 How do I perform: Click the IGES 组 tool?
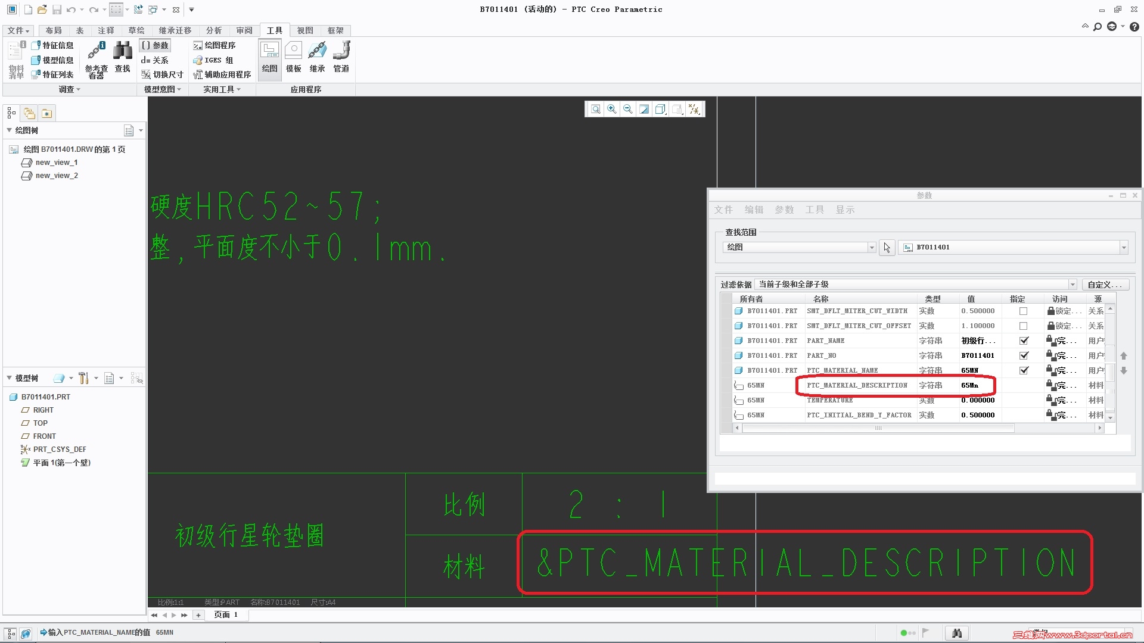213,60
